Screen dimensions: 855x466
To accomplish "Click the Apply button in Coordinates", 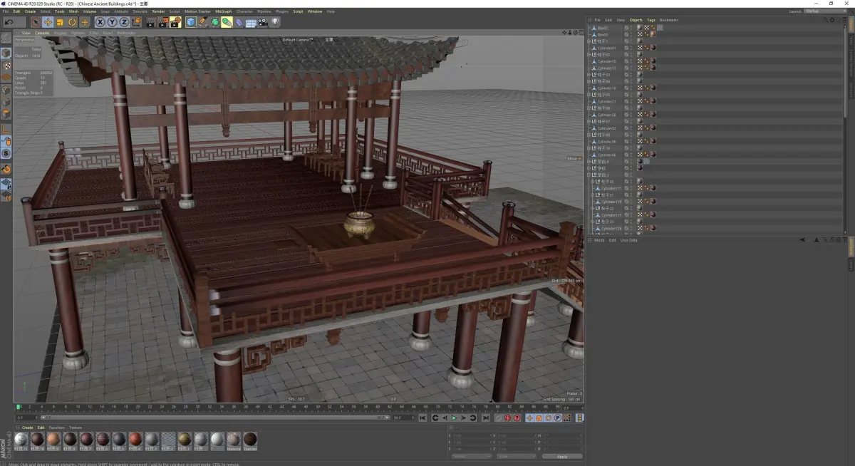I will tap(562, 457).
